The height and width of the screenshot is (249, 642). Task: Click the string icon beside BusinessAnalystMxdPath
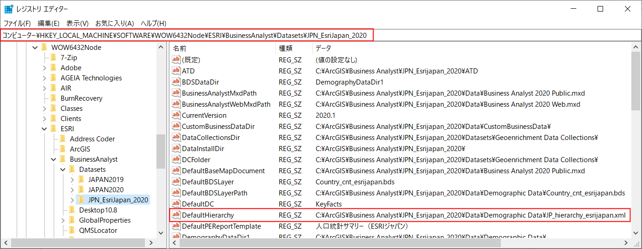pos(176,93)
